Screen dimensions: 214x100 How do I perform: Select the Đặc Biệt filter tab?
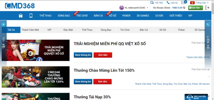68,30
